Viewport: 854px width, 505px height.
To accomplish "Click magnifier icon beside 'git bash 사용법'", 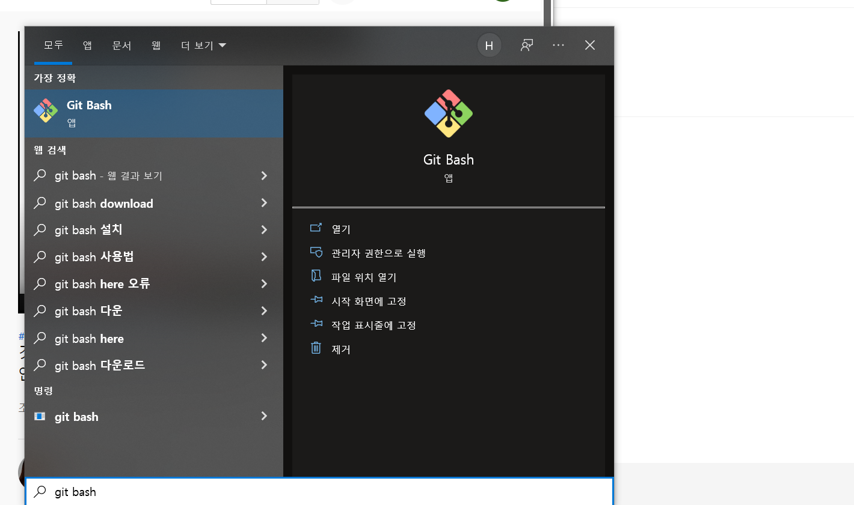I will 40,256.
